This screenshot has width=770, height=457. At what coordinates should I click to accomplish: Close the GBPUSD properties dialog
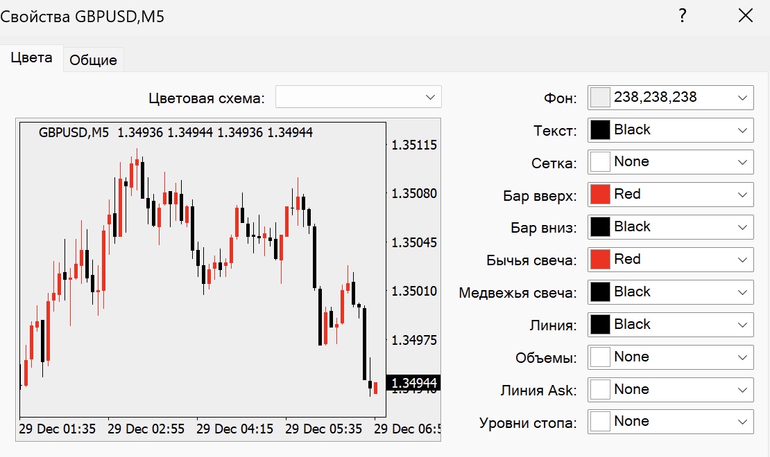tap(746, 16)
